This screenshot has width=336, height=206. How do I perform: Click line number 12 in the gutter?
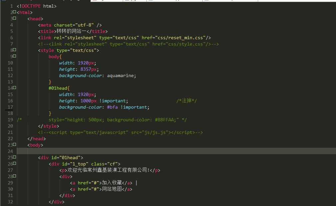tap(10, 76)
